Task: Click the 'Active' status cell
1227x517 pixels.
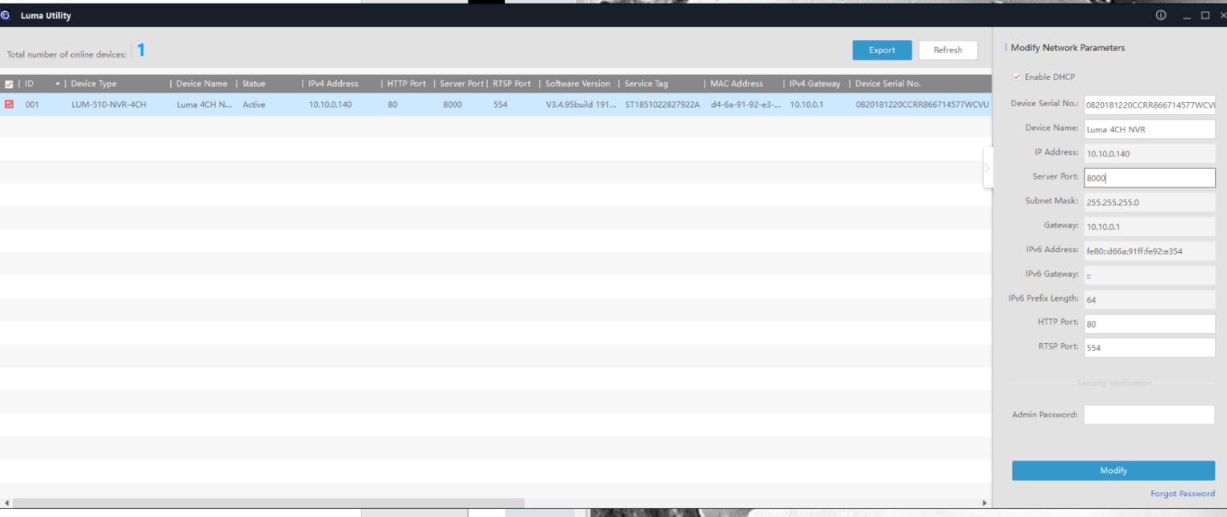Action: [254, 105]
